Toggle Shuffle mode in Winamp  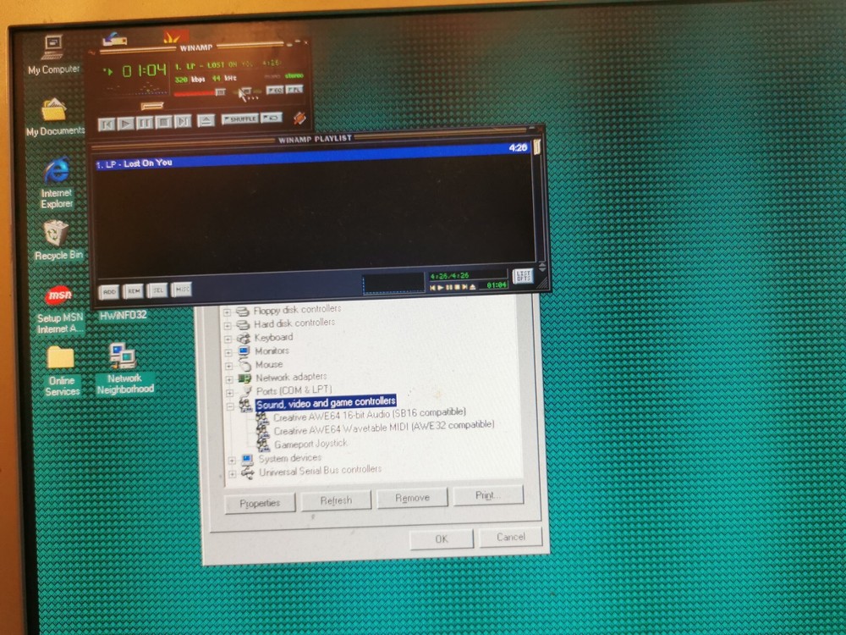point(240,119)
